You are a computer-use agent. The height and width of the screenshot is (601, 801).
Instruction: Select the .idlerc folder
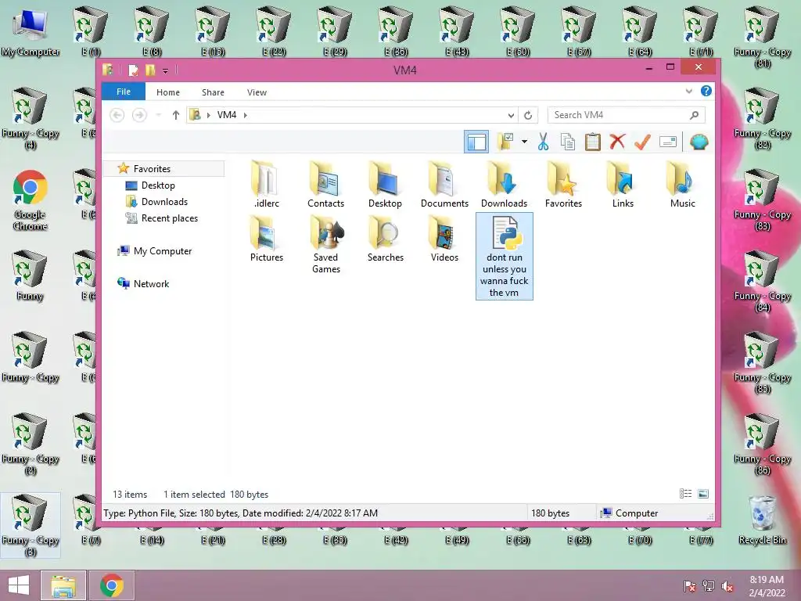[266, 185]
